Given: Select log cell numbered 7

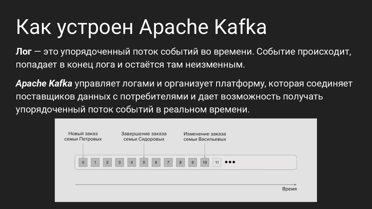Looking at the screenshot, I should (168, 162).
